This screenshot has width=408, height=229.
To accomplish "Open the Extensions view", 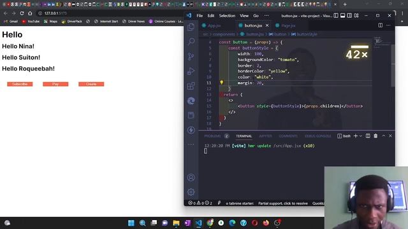I will 191,86.
